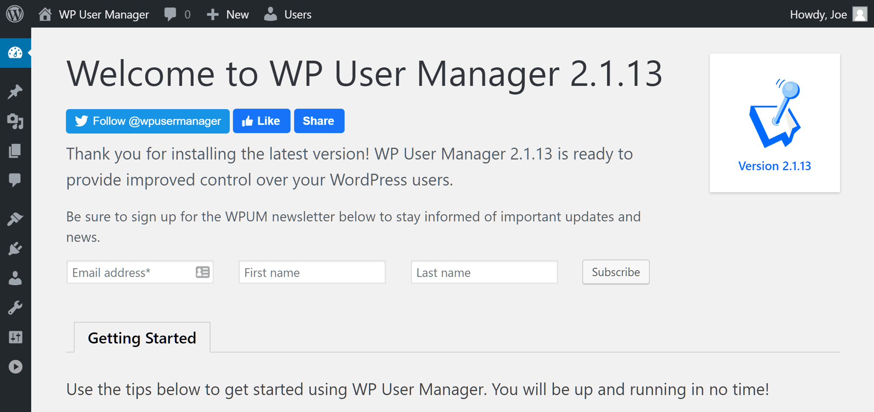Open the WordPress logo menu
Image resolution: width=874 pixels, height=412 pixels.
15,14
